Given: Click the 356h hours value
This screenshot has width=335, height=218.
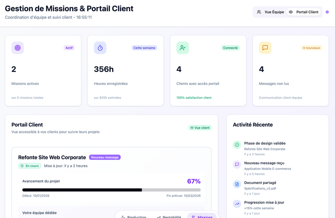Looking at the screenshot, I should (x=104, y=69).
